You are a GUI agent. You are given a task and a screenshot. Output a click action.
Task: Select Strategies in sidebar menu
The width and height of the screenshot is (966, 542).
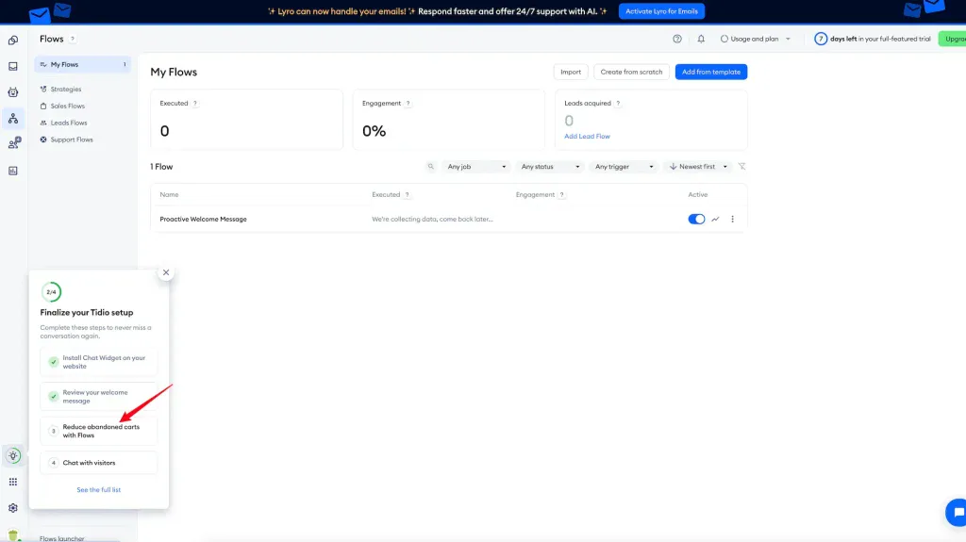click(x=65, y=90)
